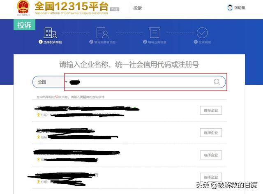Image resolution: width=263 pixels, height=194 pixels.
Task: Click the checkmark completion step icon
Action: [202, 33]
